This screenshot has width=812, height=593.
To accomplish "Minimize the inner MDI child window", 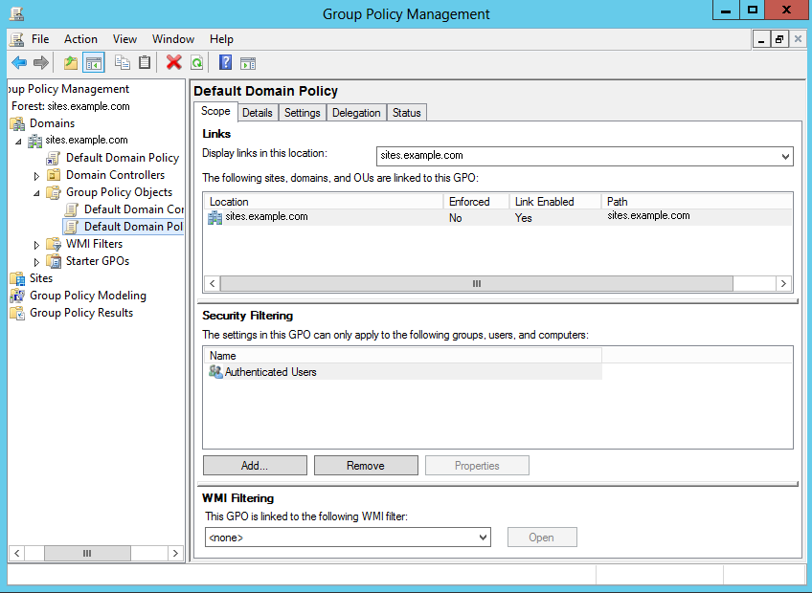I will (761, 39).
